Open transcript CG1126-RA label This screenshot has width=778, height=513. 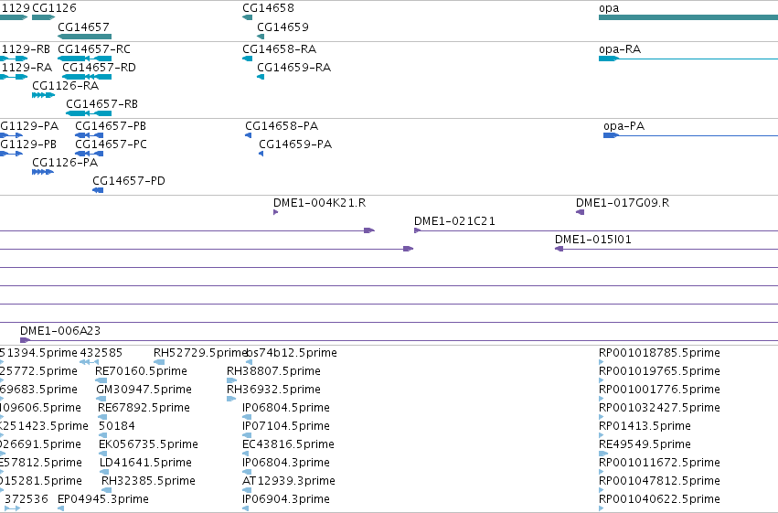pos(66,86)
